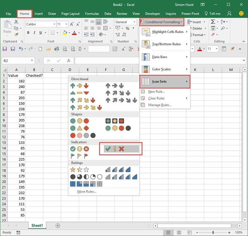The width and height of the screenshot is (248, 236).
Task: Apply the 5 Boxes rating icon set
Action: pyautogui.click(x=86, y=184)
